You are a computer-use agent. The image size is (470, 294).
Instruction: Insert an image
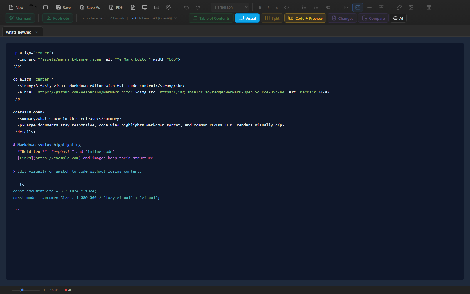pos(411,7)
